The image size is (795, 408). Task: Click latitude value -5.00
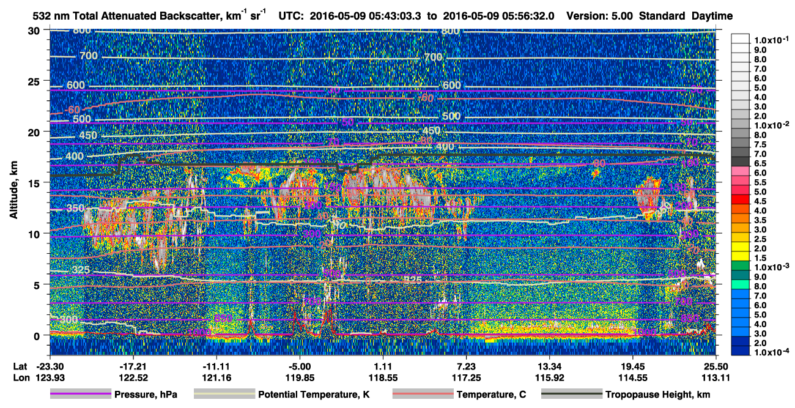[300, 366]
